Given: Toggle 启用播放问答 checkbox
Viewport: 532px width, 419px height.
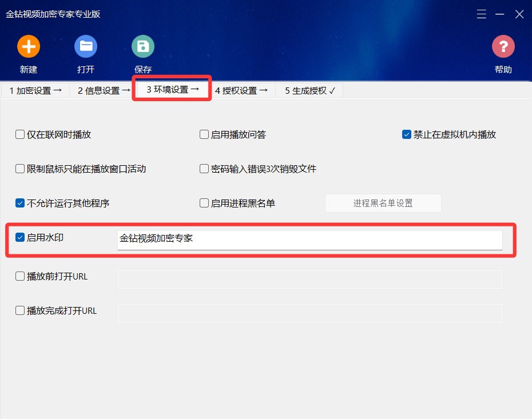Looking at the screenshot, I should (x=204, y=134).
